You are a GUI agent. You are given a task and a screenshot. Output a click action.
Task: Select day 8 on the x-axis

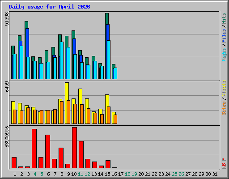pos(62,174)
